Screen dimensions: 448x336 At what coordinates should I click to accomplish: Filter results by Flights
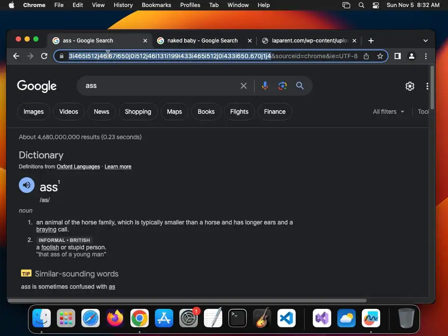tap(239, 112)
